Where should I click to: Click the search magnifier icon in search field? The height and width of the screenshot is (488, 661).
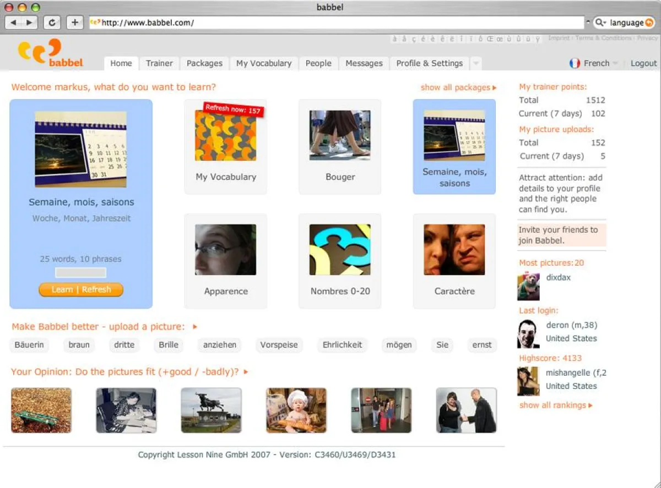600,23
